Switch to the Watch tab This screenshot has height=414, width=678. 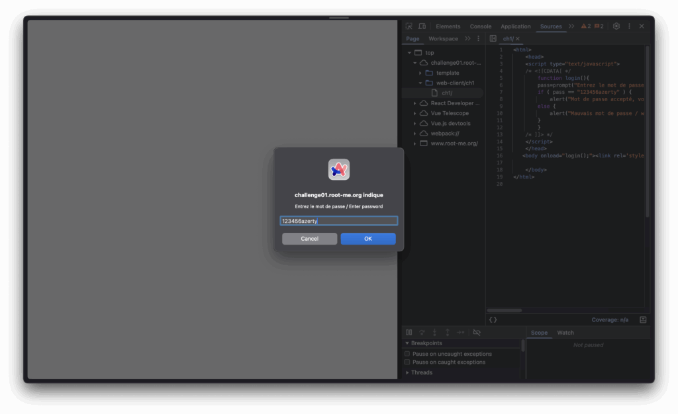565,333
